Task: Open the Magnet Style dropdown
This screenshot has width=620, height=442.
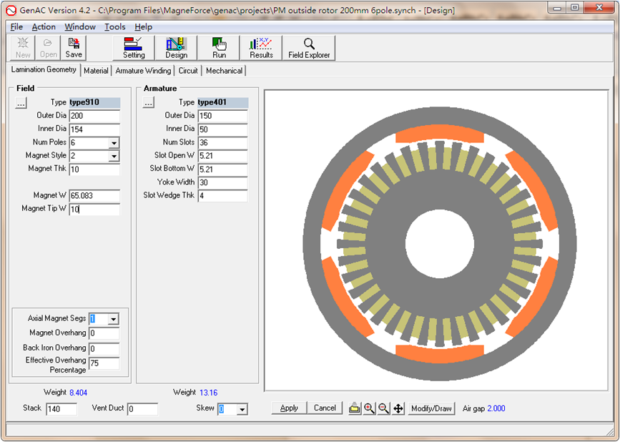Action: pos(114,156)
